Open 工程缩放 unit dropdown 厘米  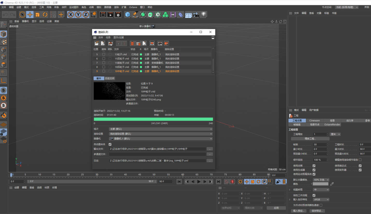(x=335, y=134)
